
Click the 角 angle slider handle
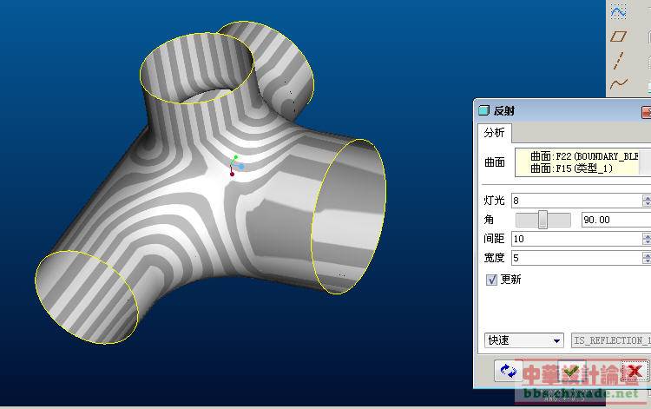click(x=542, y=220)
